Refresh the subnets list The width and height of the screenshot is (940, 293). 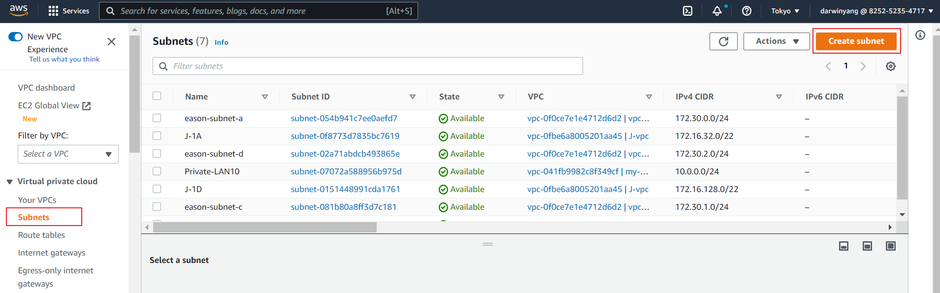[x=723, y=41]
